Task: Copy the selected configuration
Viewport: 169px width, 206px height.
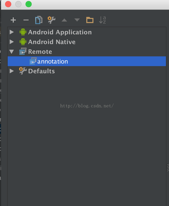Action: (x=39, y=20)
